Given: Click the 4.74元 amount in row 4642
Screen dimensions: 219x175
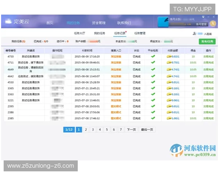Looking at the screenshot, I should click(175, 76).
